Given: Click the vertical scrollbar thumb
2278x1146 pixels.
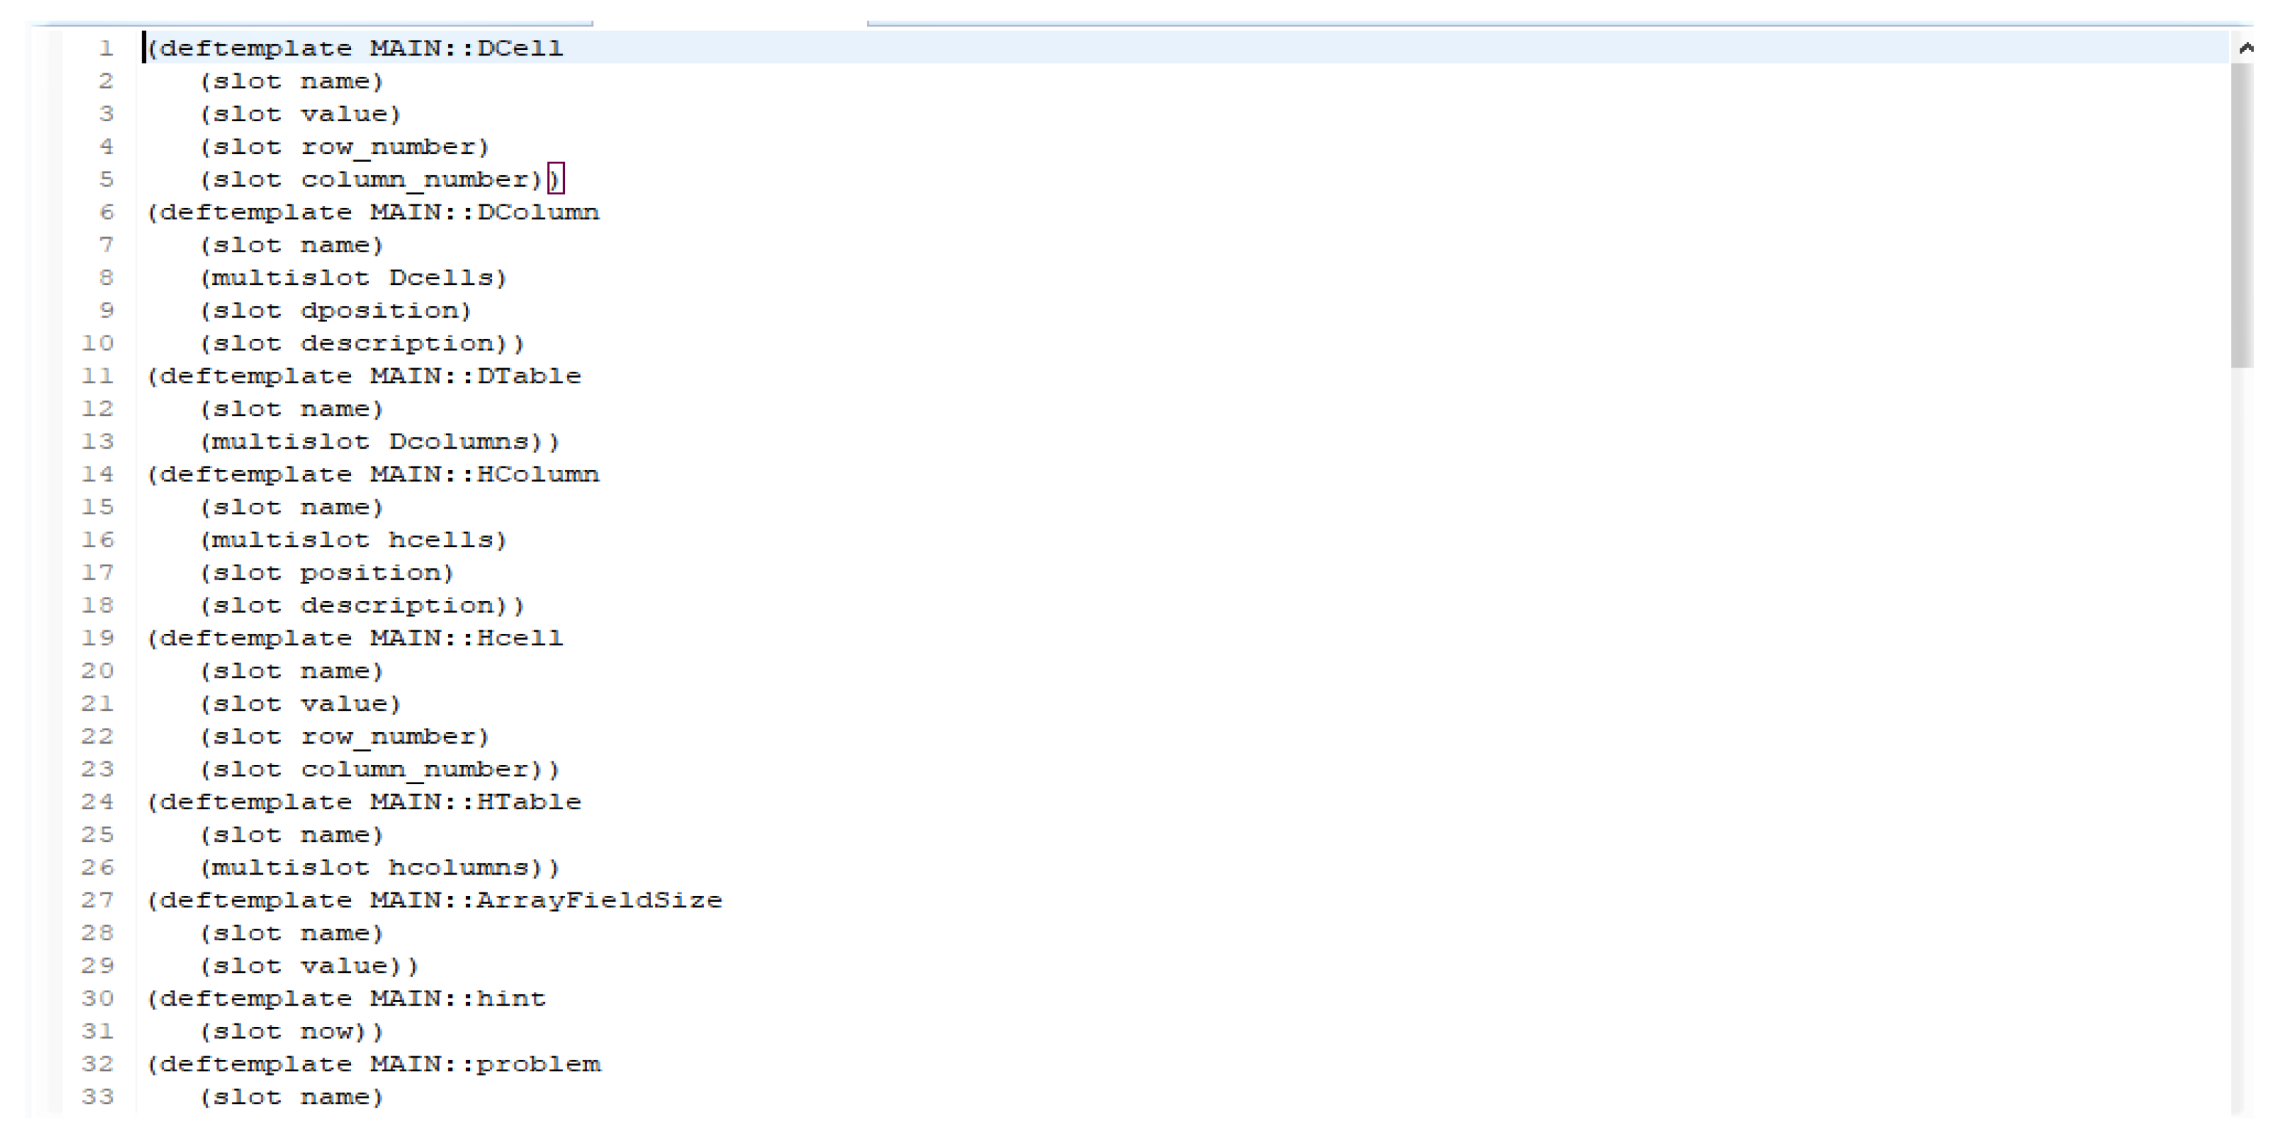Looking at the screenshot, I should [2242, 215].
